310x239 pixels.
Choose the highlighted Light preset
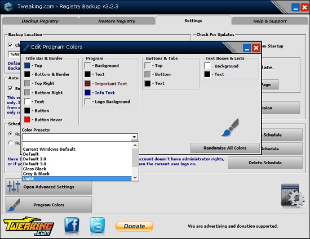coord(77,179)
